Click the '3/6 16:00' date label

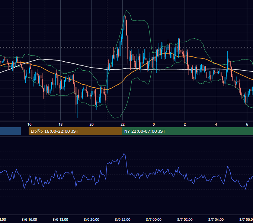(29, 220)
